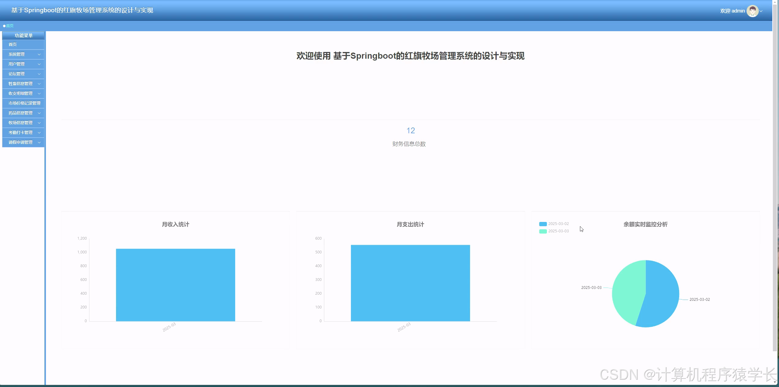This screenshot has height=387, width=779.
Task: Expand 牧场信息管理 chevron icon
Action: (39, 123)
